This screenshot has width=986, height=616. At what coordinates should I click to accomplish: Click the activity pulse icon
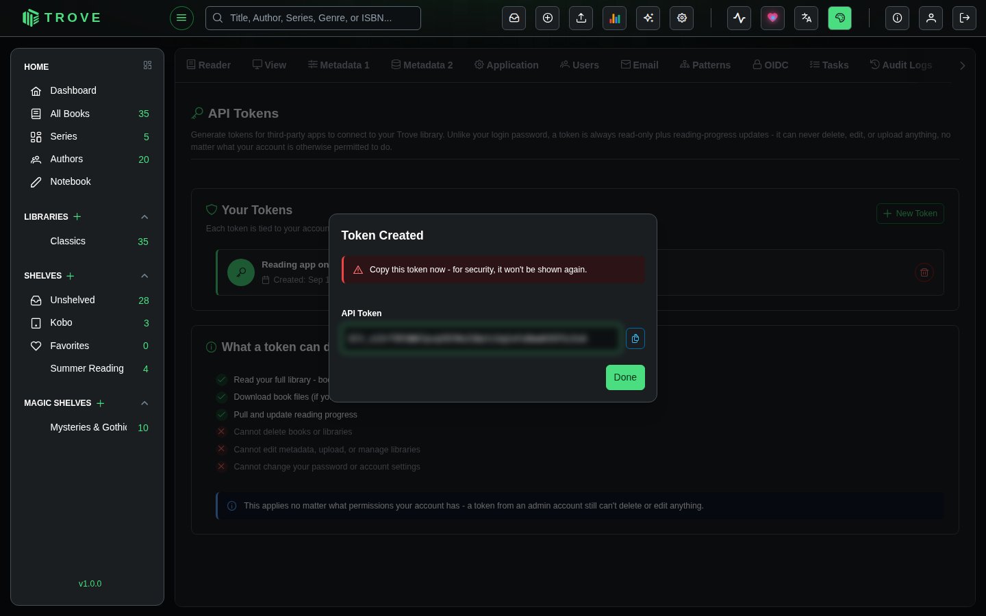pos(739,18)
